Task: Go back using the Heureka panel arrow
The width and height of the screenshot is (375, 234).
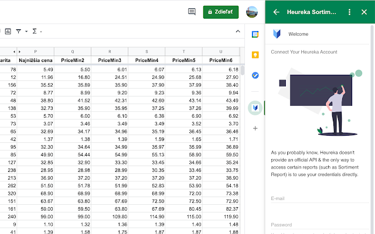Action: 276,12
